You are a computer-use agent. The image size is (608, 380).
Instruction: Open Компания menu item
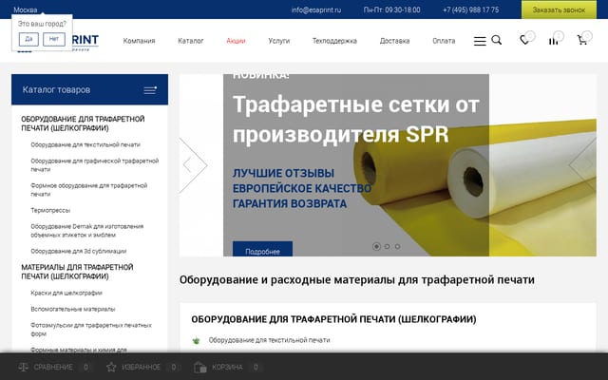139,41
